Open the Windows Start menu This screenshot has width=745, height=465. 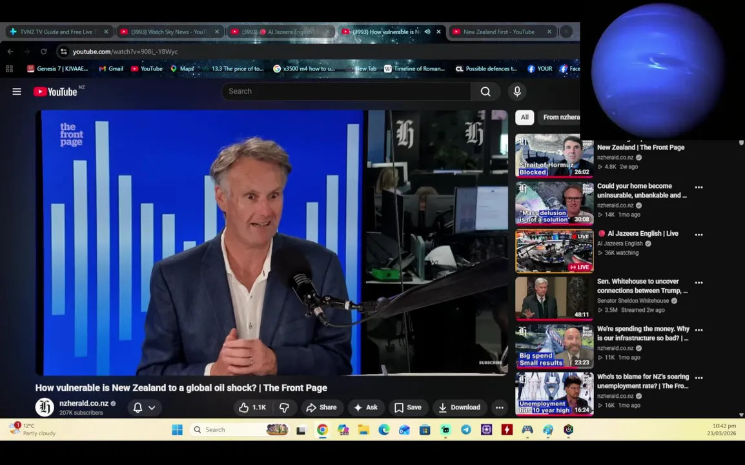pos(177,430)
